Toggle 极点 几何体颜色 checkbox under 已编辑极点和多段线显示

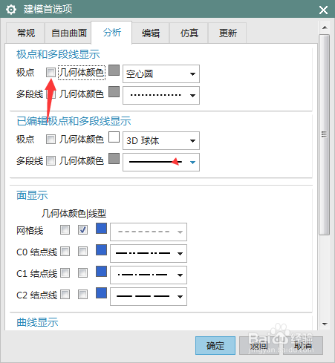coord(51,140)
